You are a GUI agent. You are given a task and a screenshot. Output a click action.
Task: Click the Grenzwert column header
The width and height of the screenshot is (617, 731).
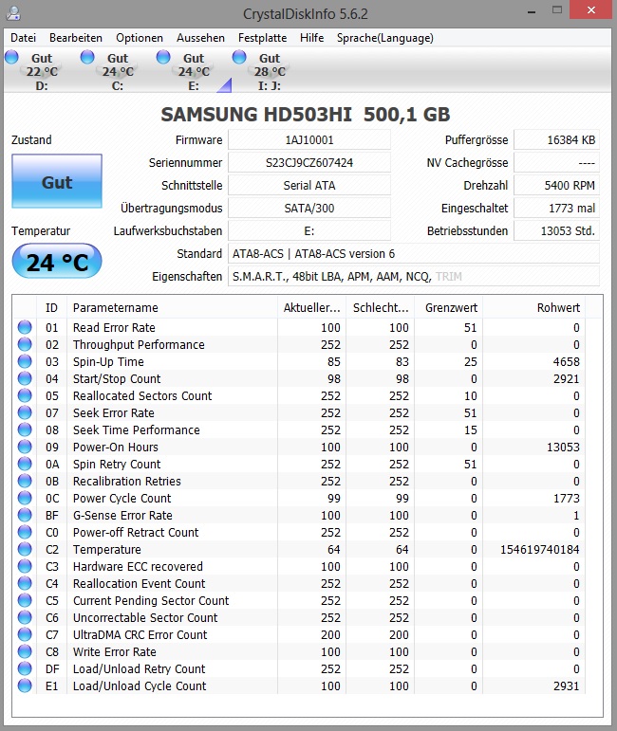449,308
